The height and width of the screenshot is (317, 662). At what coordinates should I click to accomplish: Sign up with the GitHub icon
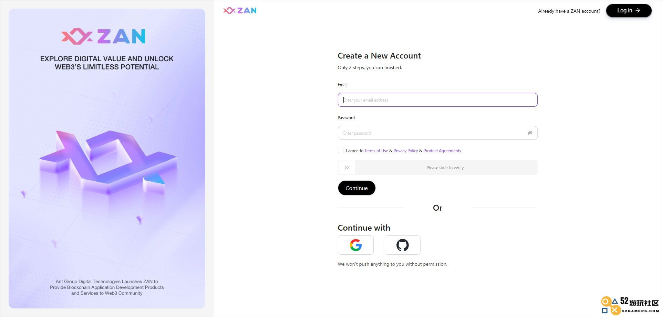402,245
